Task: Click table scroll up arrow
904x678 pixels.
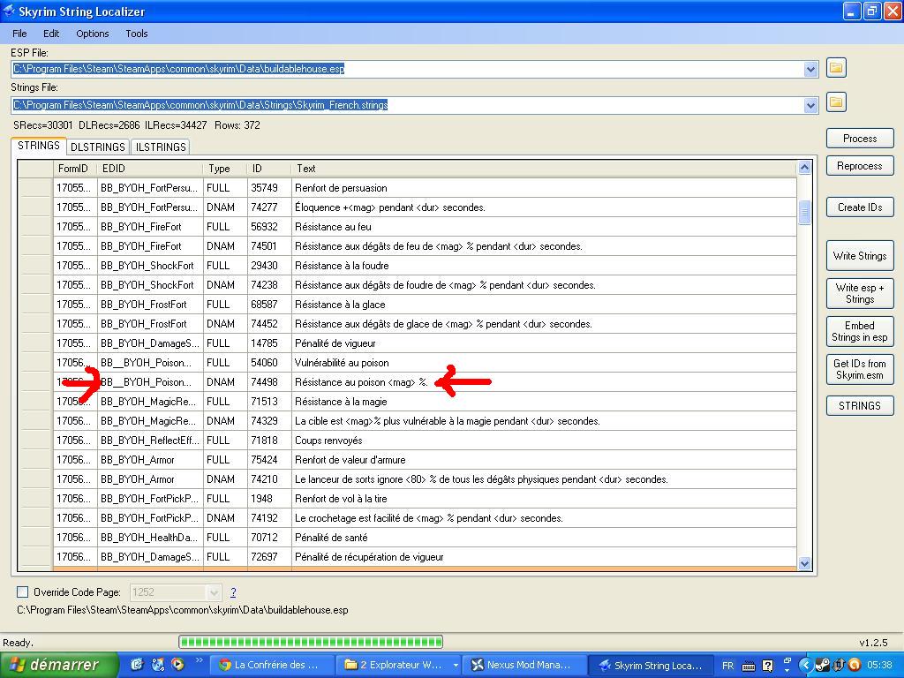Action: point(804,168)
